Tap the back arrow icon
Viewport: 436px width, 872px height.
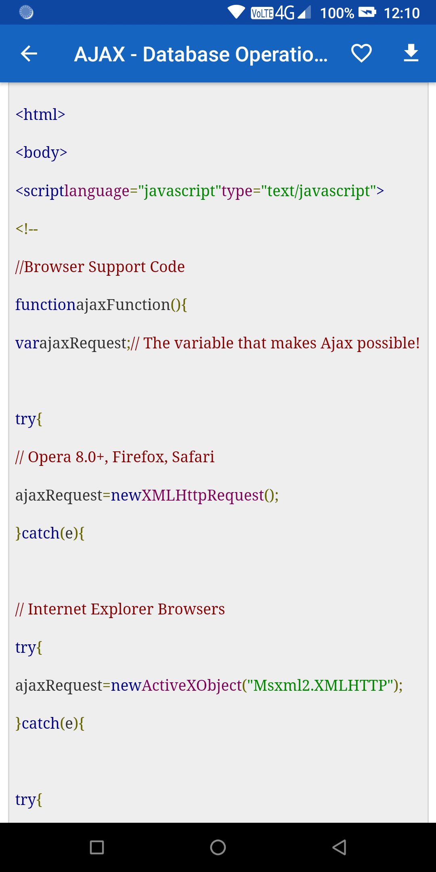coord(29,54)
